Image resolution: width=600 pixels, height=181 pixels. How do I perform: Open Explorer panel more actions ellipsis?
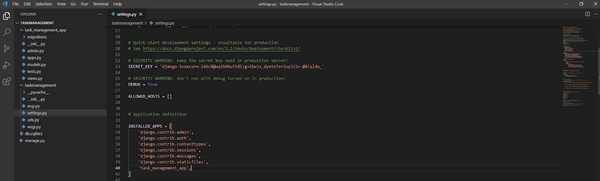click(99, 14)
